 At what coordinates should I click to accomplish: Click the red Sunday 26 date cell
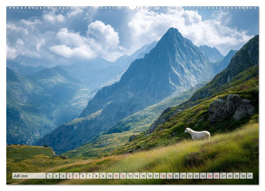[216, 176]
